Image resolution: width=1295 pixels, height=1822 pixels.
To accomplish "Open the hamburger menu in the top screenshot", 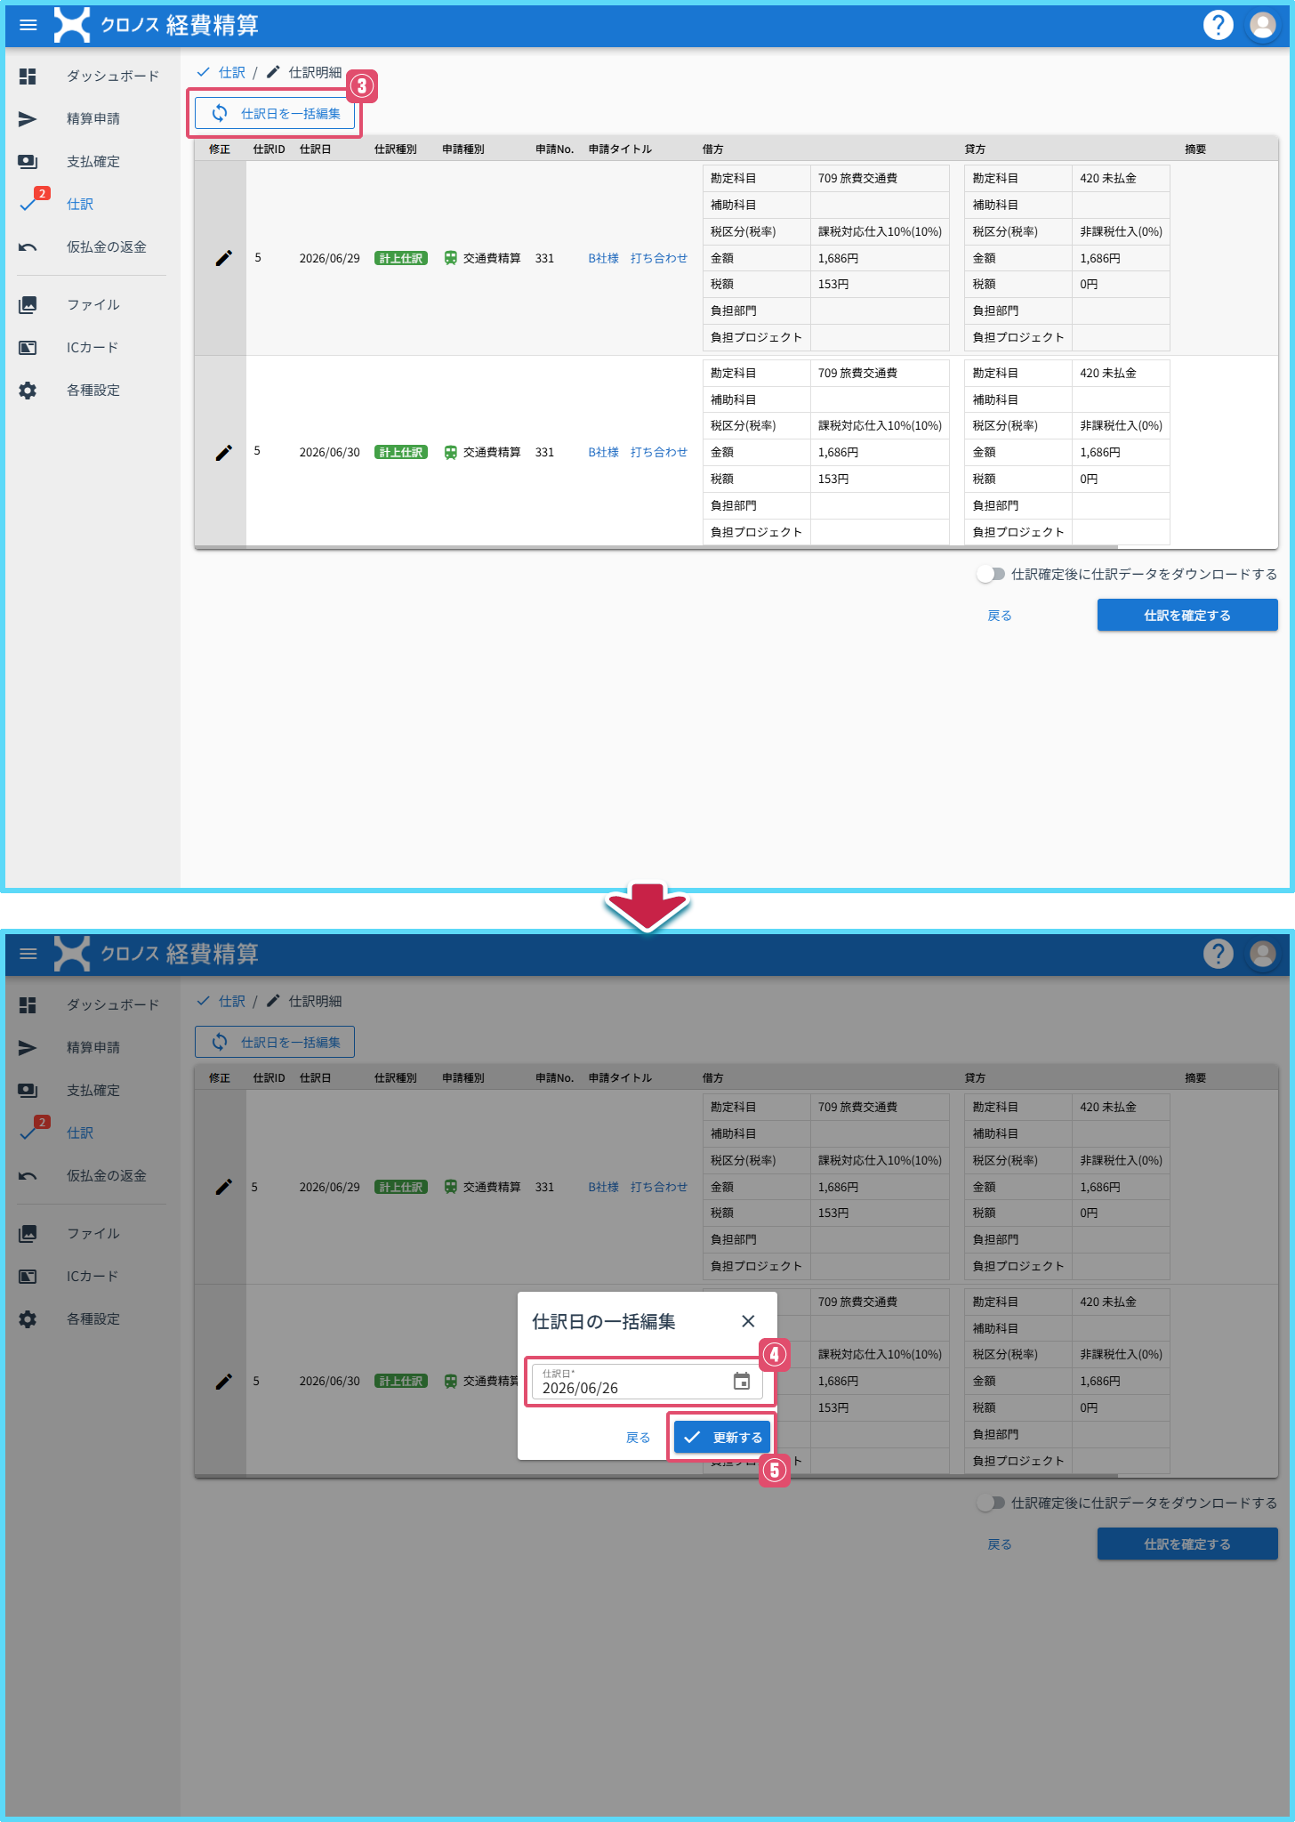I will click(x=28, y=25).
